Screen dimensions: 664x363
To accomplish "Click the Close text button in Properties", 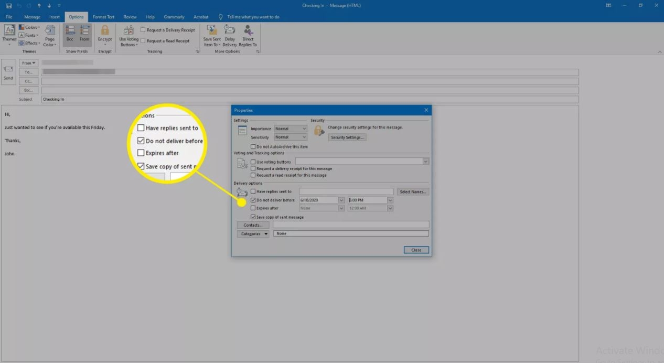I will [416, 250].
